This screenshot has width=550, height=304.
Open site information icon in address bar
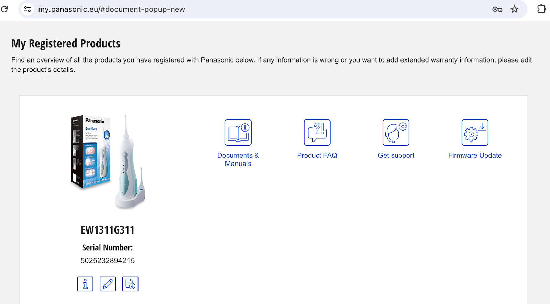(27, 9)
